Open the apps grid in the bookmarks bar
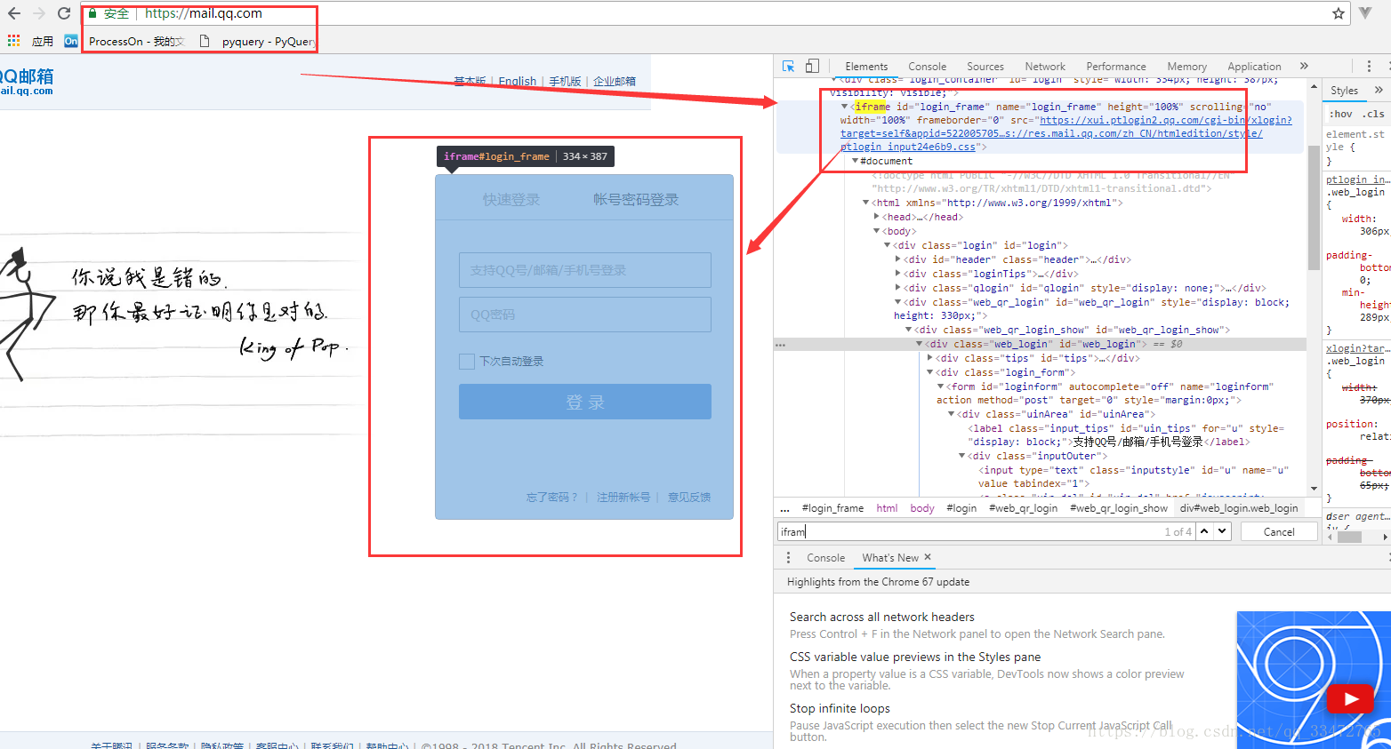 pos(13,41)
